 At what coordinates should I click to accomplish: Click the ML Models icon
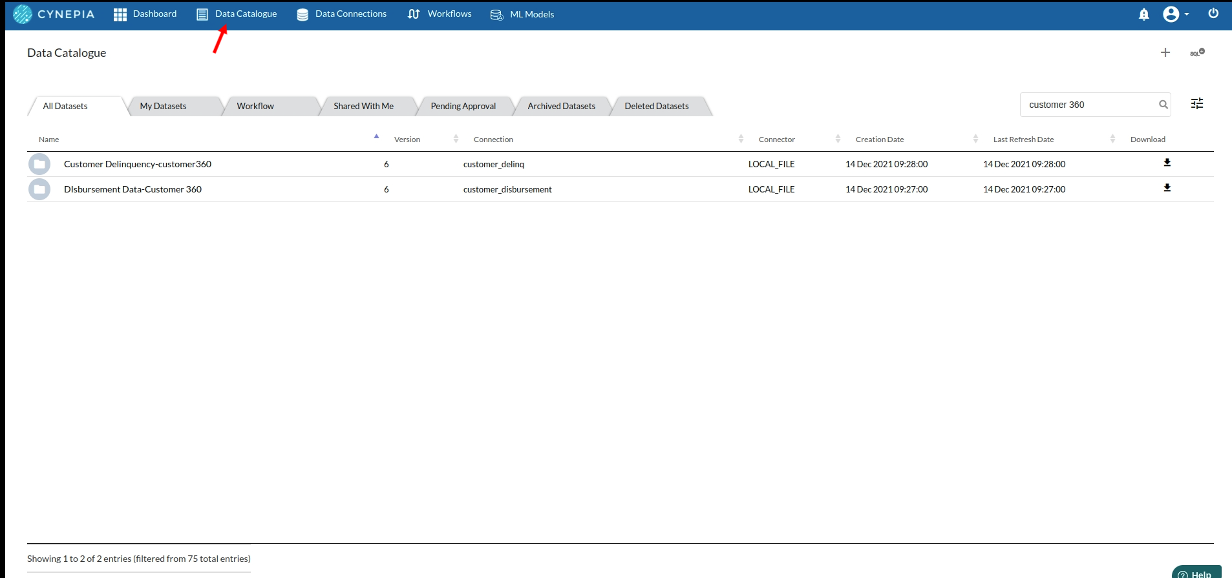(496, 14)
